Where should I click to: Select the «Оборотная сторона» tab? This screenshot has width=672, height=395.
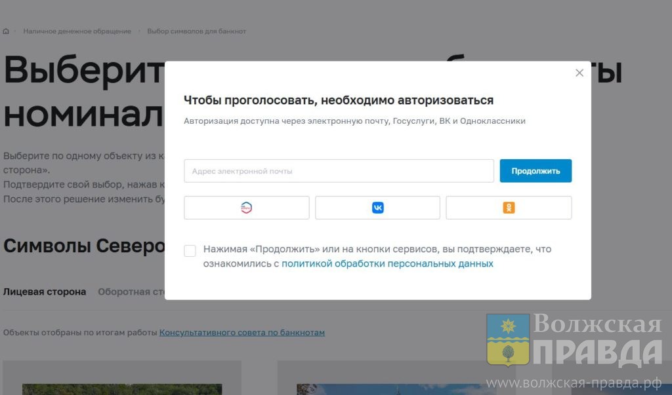(x=131, y=292)
